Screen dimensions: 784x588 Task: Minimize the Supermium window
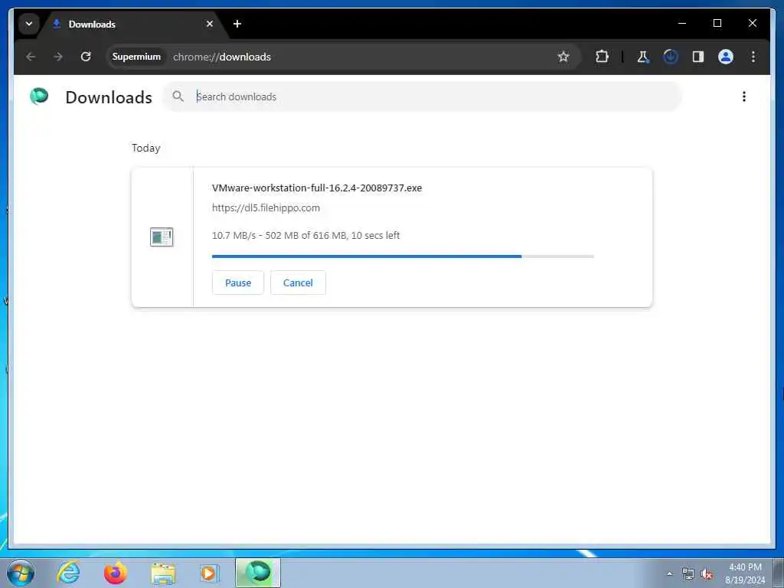pos(682,23)
